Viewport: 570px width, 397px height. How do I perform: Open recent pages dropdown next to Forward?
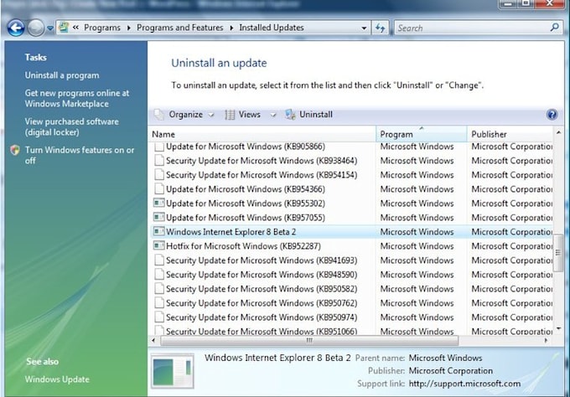point(50,28)
